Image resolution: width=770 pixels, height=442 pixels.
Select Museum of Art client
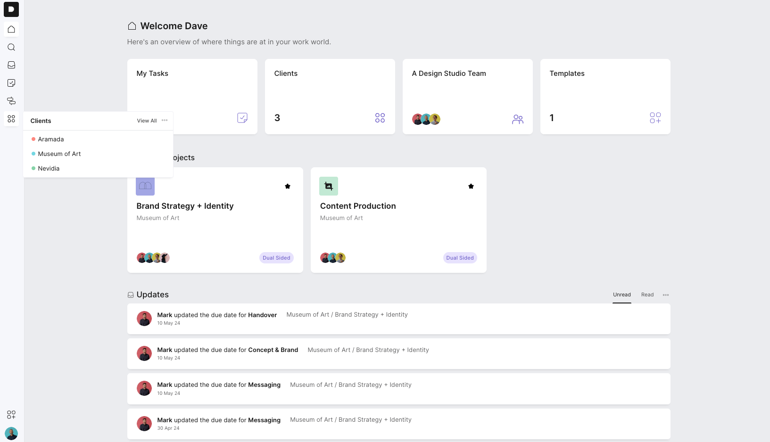coord(59,154)
